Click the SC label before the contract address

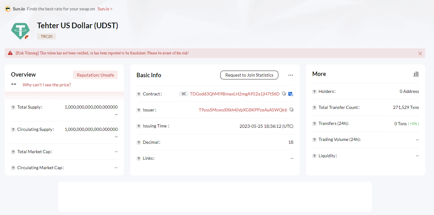point(184,94)
